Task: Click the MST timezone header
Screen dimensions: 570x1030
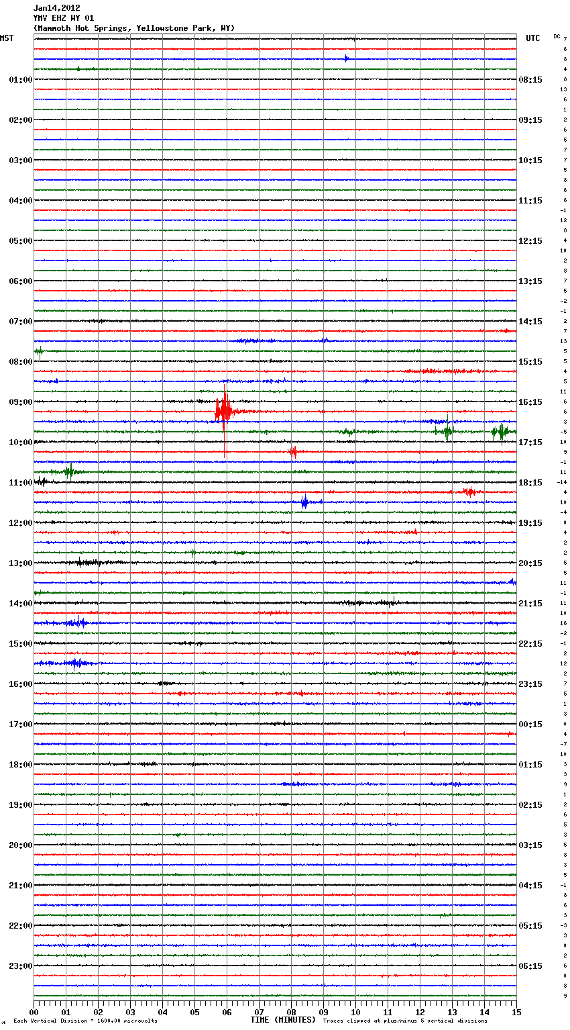Action: [x=7, y=38]
